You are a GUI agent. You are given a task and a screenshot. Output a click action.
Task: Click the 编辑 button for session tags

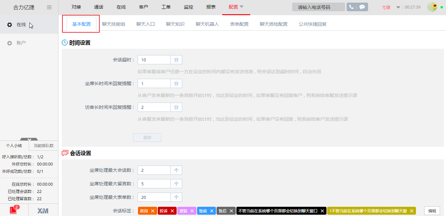(431, 211)
